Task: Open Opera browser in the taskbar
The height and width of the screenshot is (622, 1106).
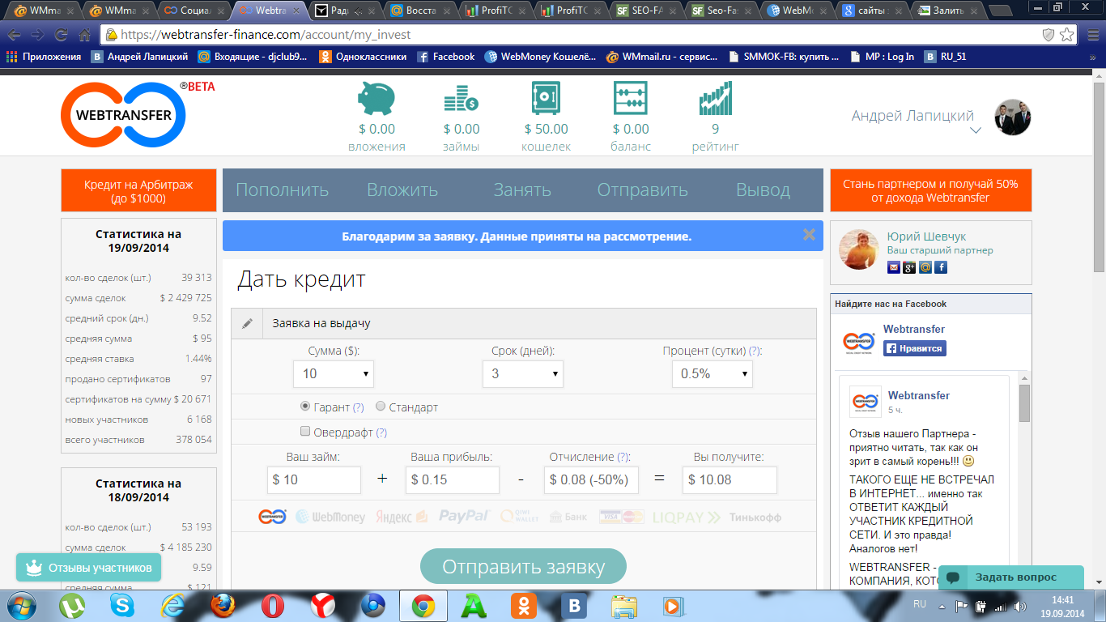Action: 274,606
